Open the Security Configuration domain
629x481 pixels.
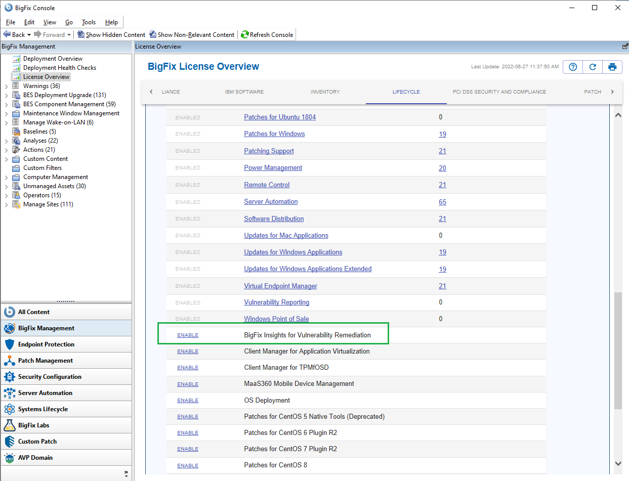point(50,377)
